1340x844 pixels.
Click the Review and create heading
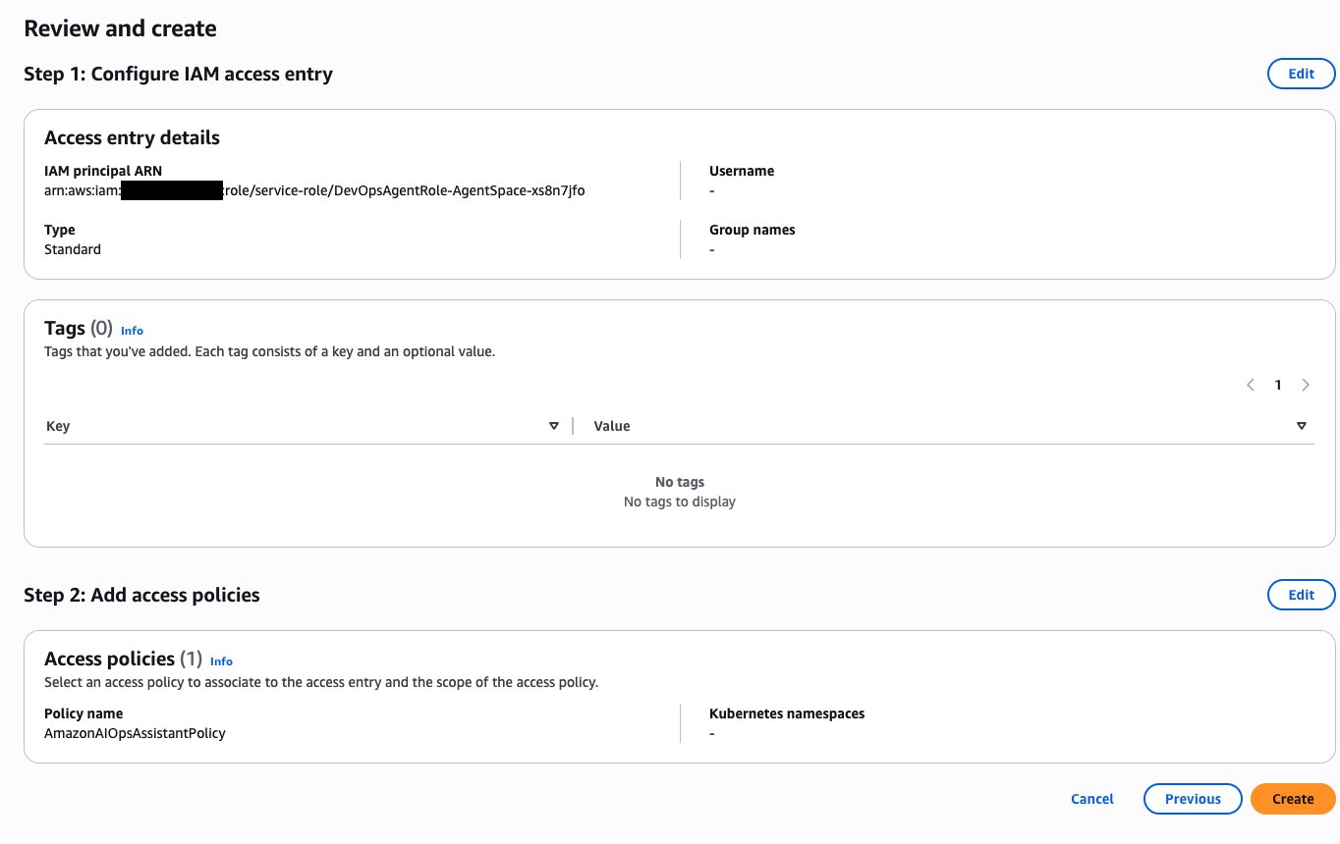click(x=120, y=28)
